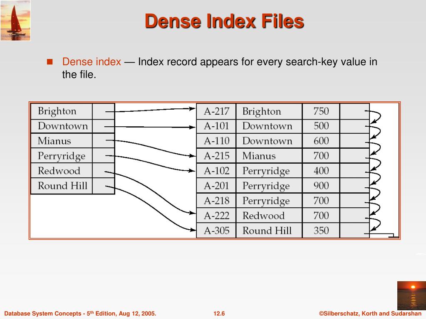Click account number 'A-217'
The height and width of the screenshot is (319, 426).
pos(216,111)
